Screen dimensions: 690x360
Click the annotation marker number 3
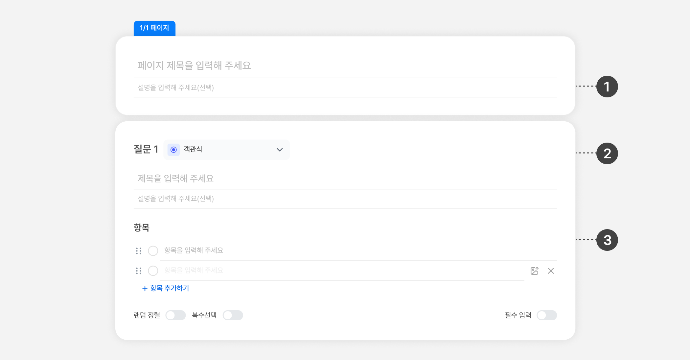(x=607, y=240)
